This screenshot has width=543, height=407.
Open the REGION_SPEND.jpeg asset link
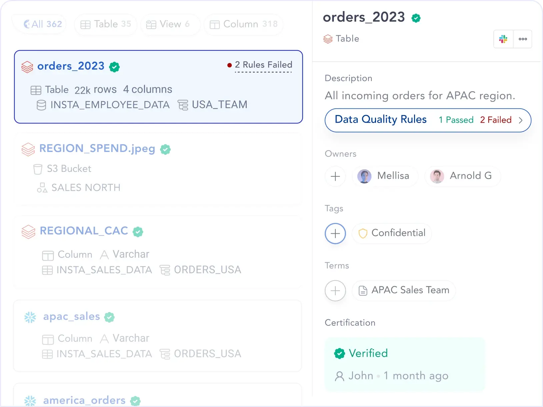[97, 148]
